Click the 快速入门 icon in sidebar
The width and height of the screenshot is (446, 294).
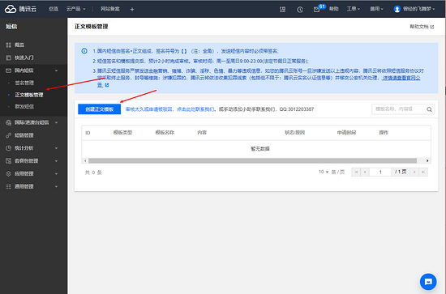coord(9,58)
